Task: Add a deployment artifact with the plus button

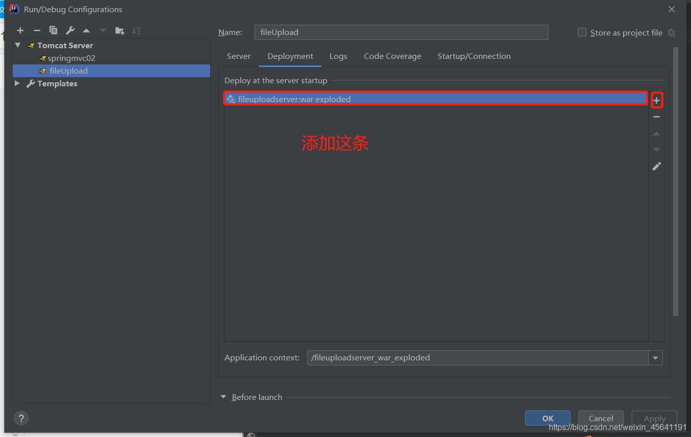Action: coord(656,100)
